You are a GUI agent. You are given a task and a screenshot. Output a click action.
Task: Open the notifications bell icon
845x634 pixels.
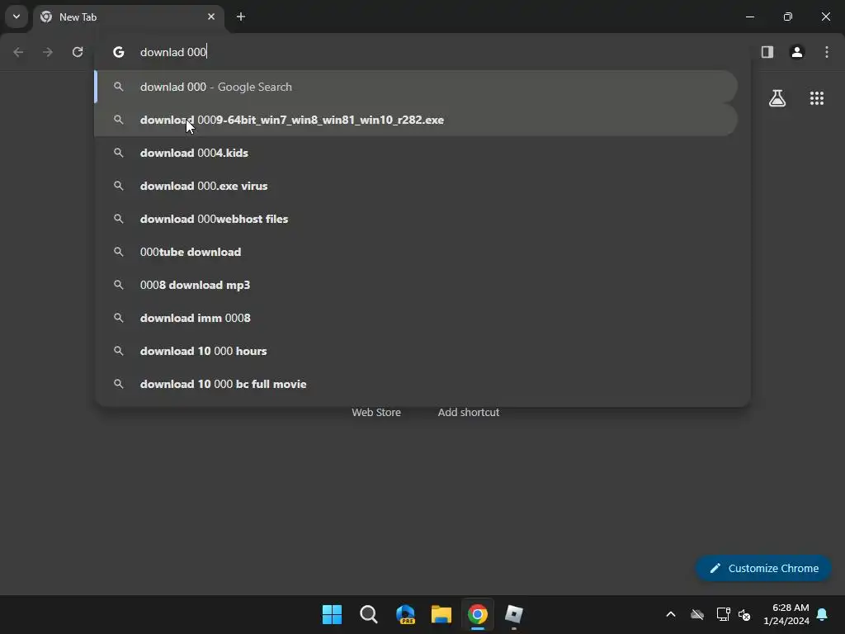pos(823,614)
